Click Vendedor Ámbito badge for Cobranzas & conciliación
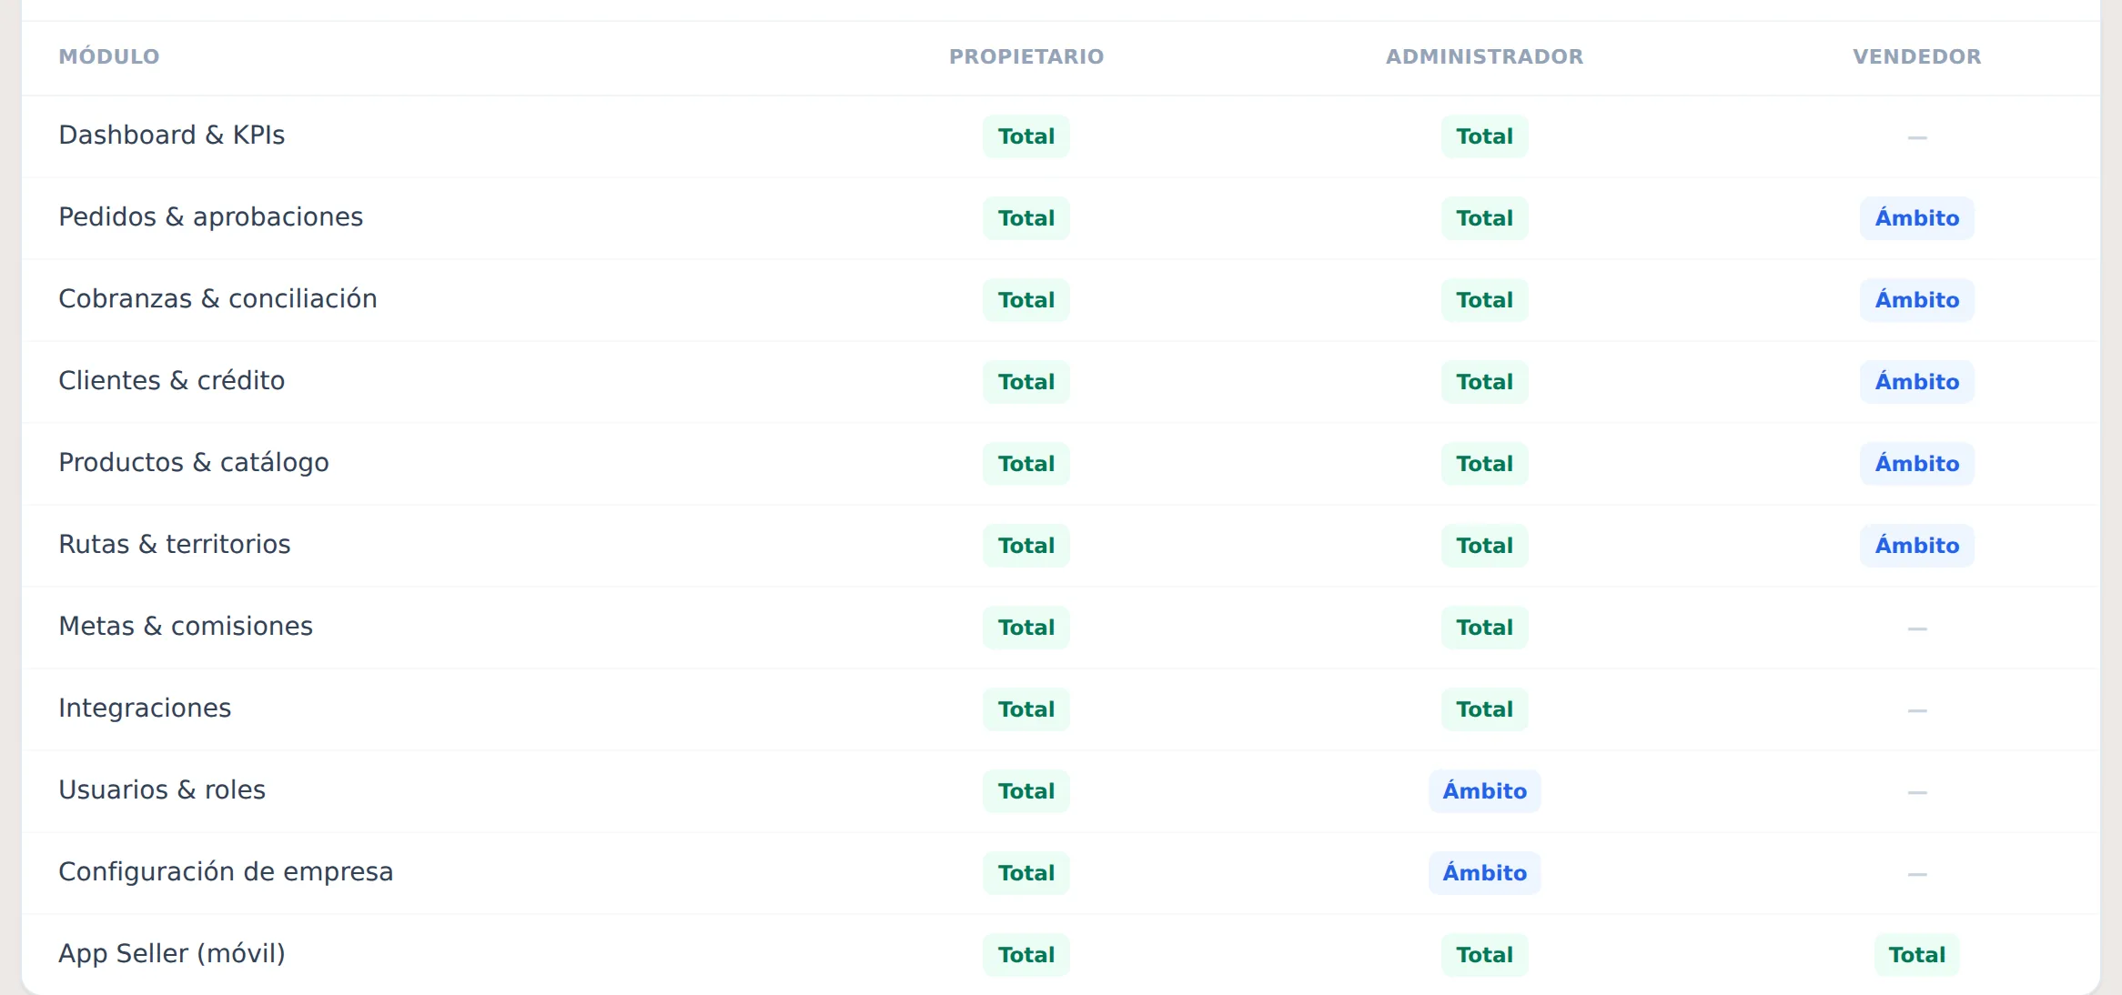Image resolution: width=2122 pixels, height=995 pixels. [1917, 300]
